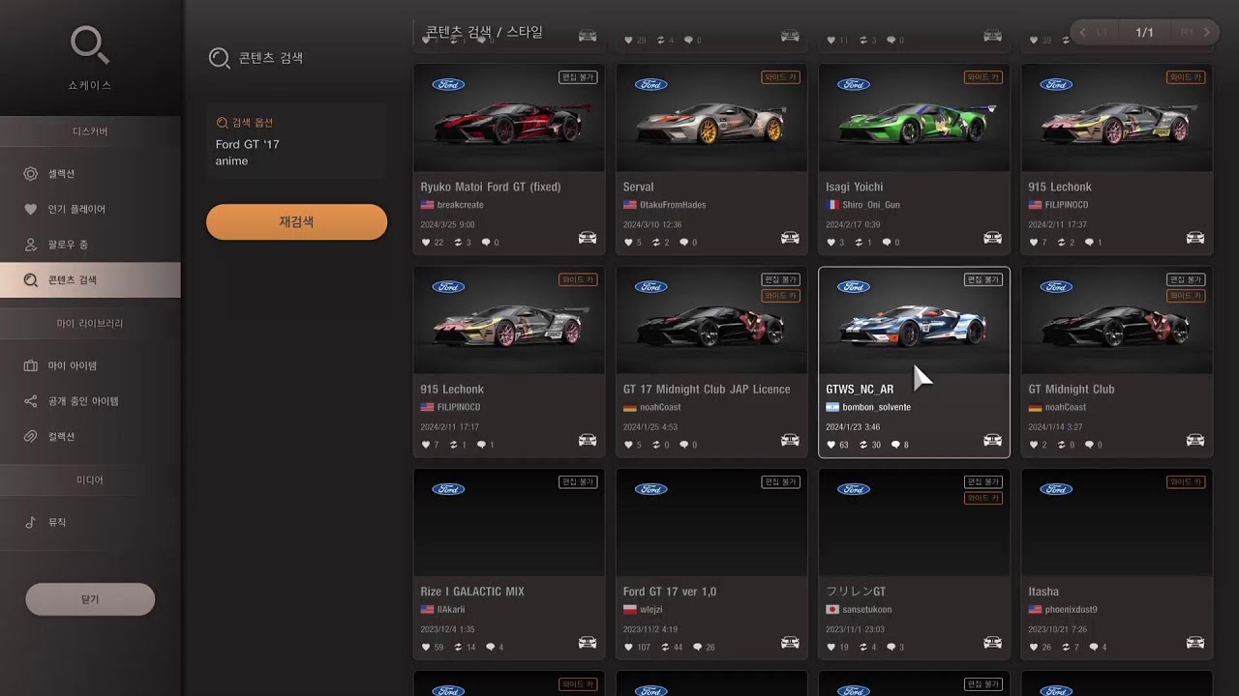1239x696 pixels.
Task: Click the car icon on Isagi Yoichi card
Action: pyautogui.click(x=992, y=238)
